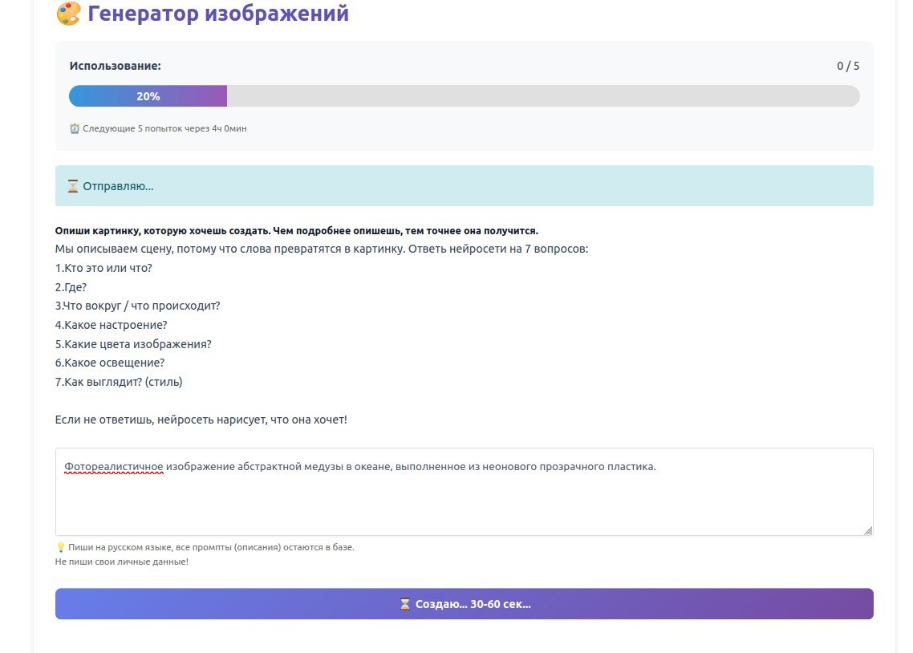The image size is (913, 653).
Task: Click the question "1.Кто это или что?"
Action: pyautogui.click(x=103, y=268)
